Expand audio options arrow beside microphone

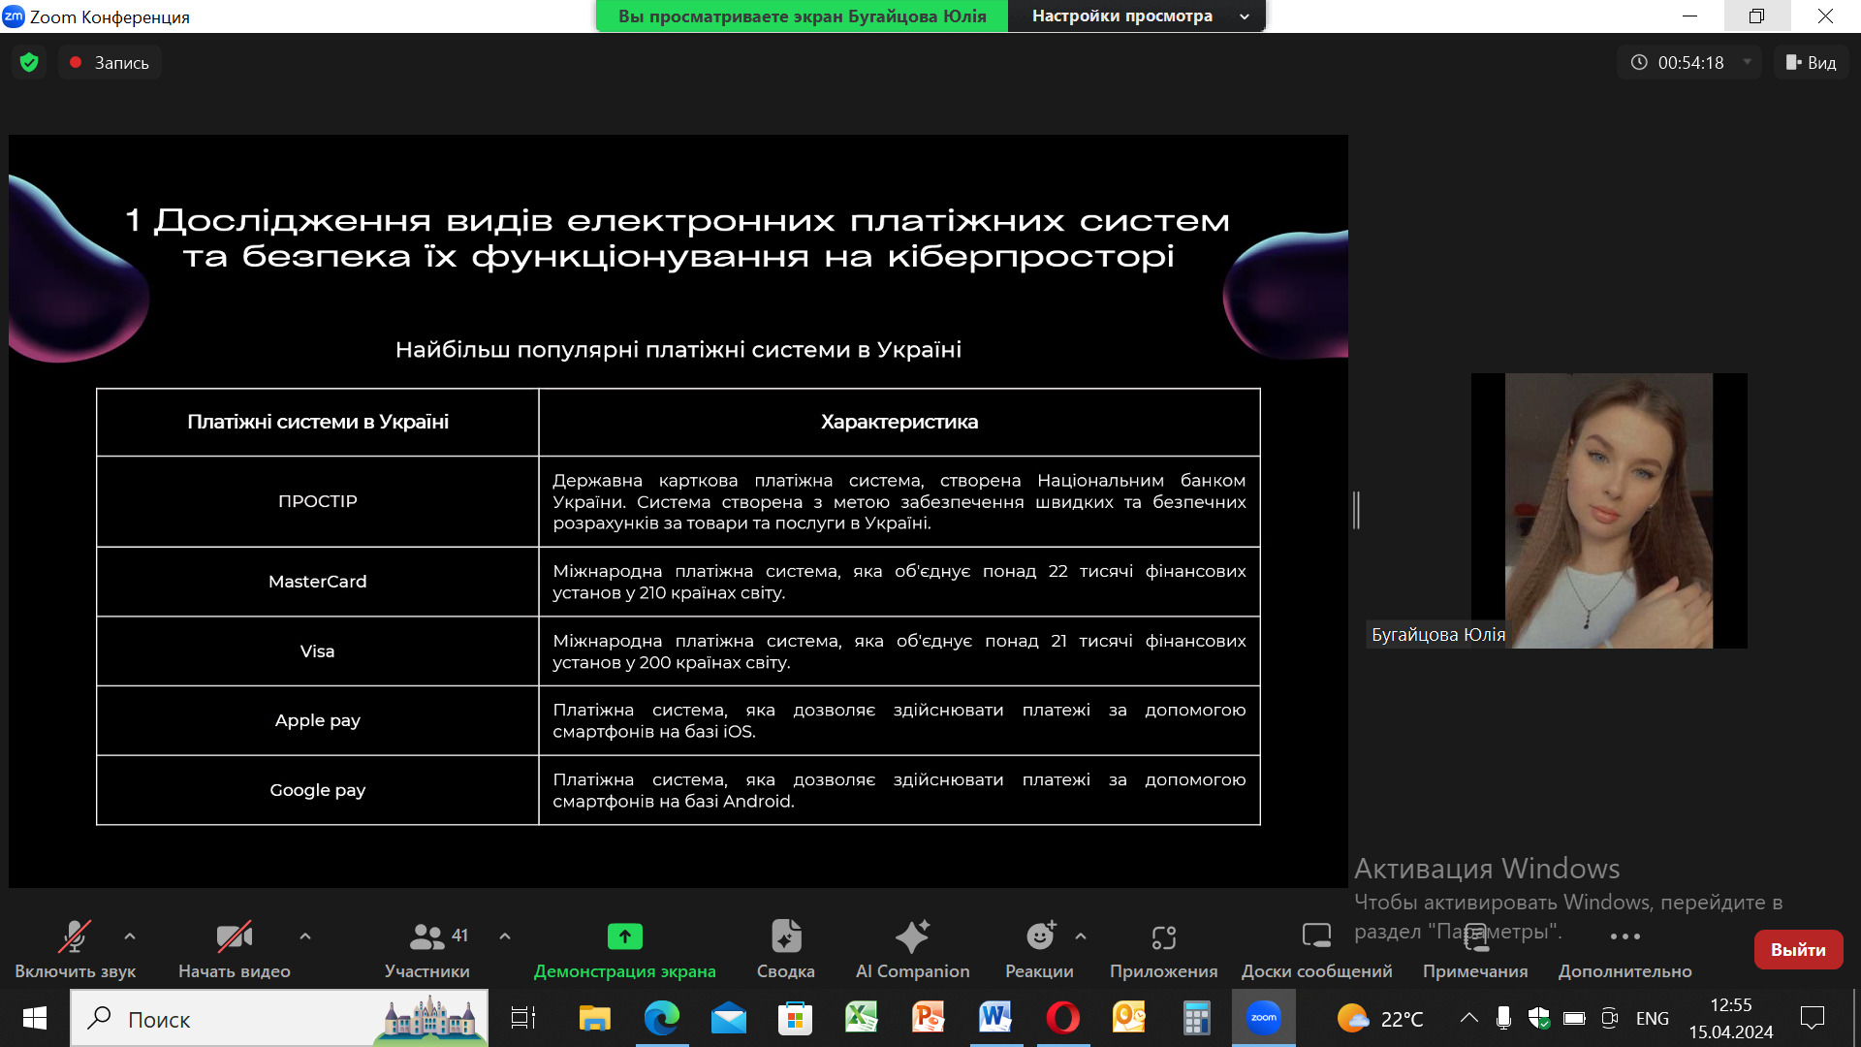click(x=130, y=936)
